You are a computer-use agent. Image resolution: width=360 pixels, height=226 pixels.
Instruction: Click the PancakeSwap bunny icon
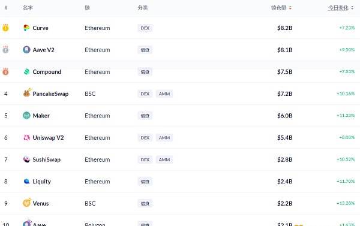click(26, 93)
